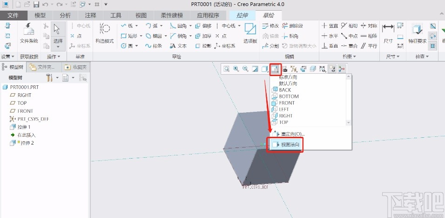Expand the 倒角 chamfer dropdown arrow
Screen dimensions: 445x218
tap(190, 36)
